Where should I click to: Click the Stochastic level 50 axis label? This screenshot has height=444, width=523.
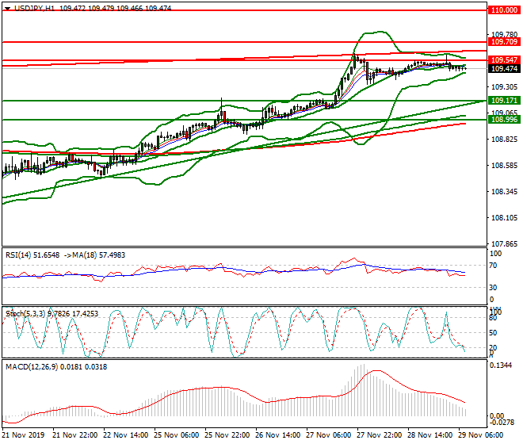tap(494, 333)
